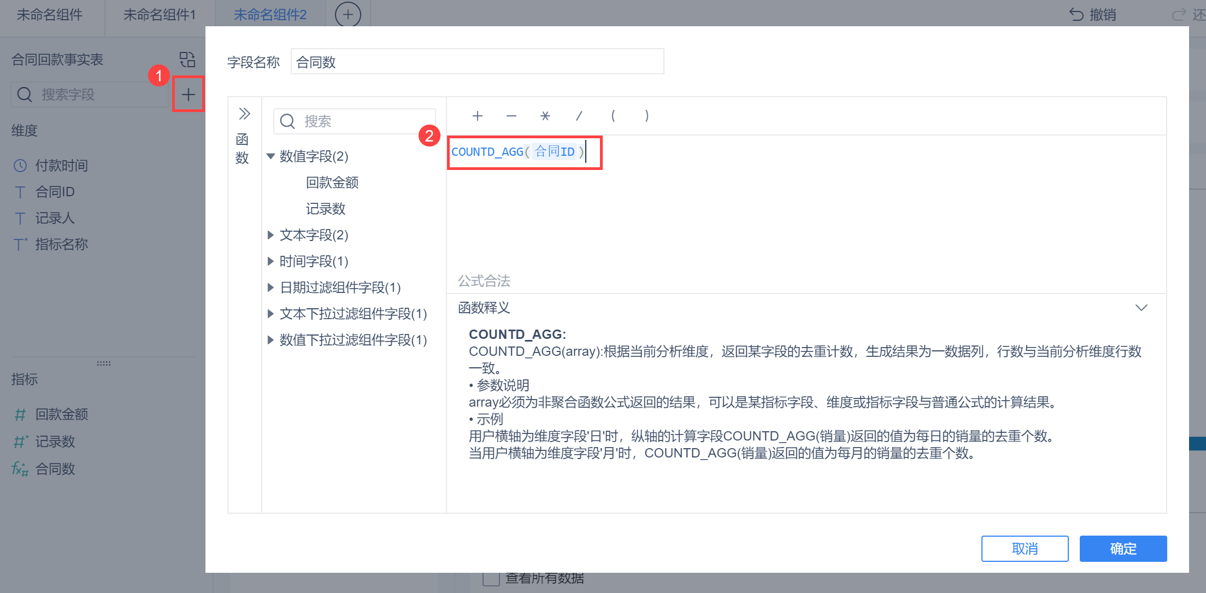Insert the left parenthesis operator
The width and height of the screenshot is (1206, 593).
point(613,116)
